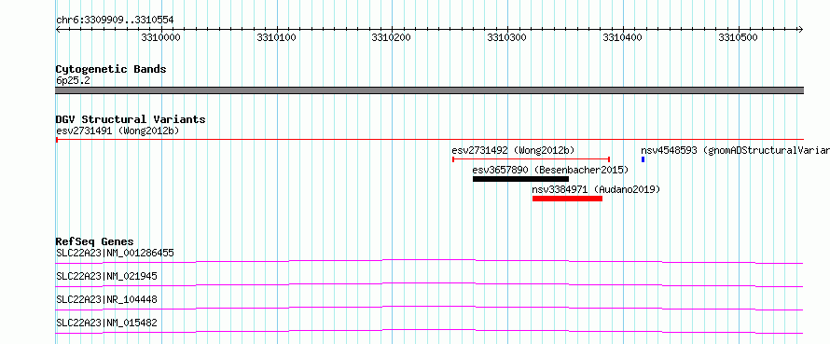Open SLC22A23|NM_015482 transcript label
830x344 pixels.
(106, 323)
